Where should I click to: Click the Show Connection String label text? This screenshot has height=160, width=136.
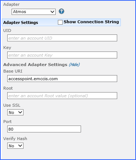point(91,22)
